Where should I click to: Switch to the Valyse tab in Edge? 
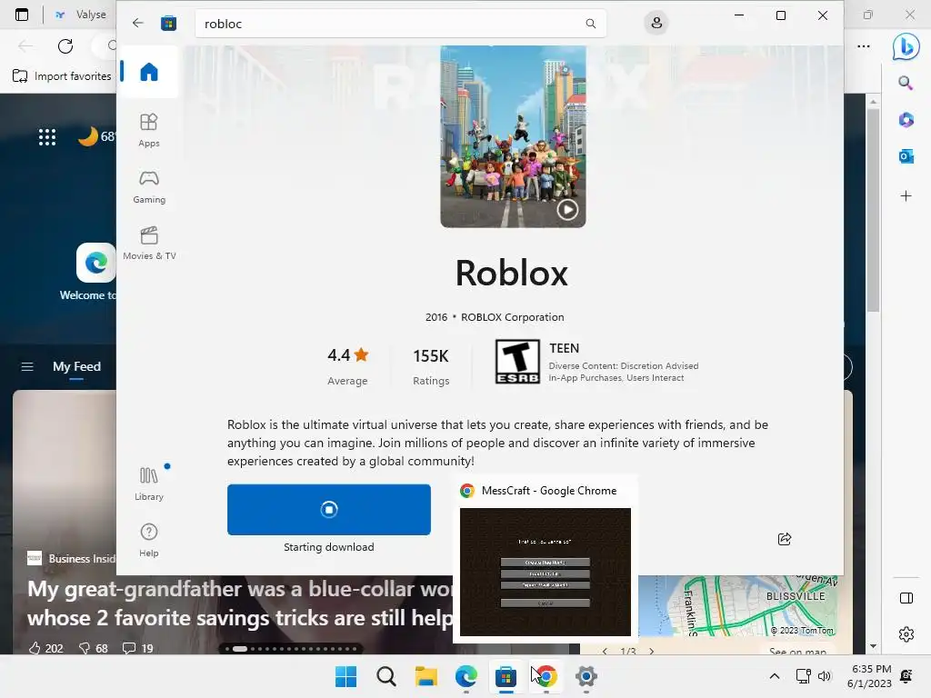point(81,15)
